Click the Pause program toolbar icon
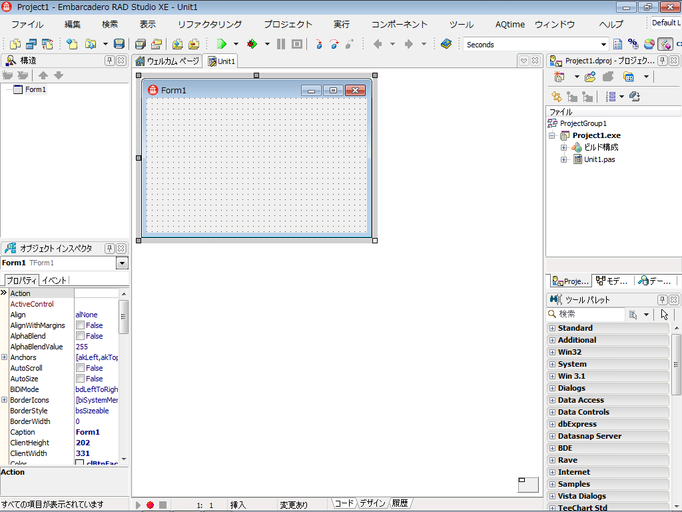This screenshot has height=512, width=682. [x=281, y=44]
